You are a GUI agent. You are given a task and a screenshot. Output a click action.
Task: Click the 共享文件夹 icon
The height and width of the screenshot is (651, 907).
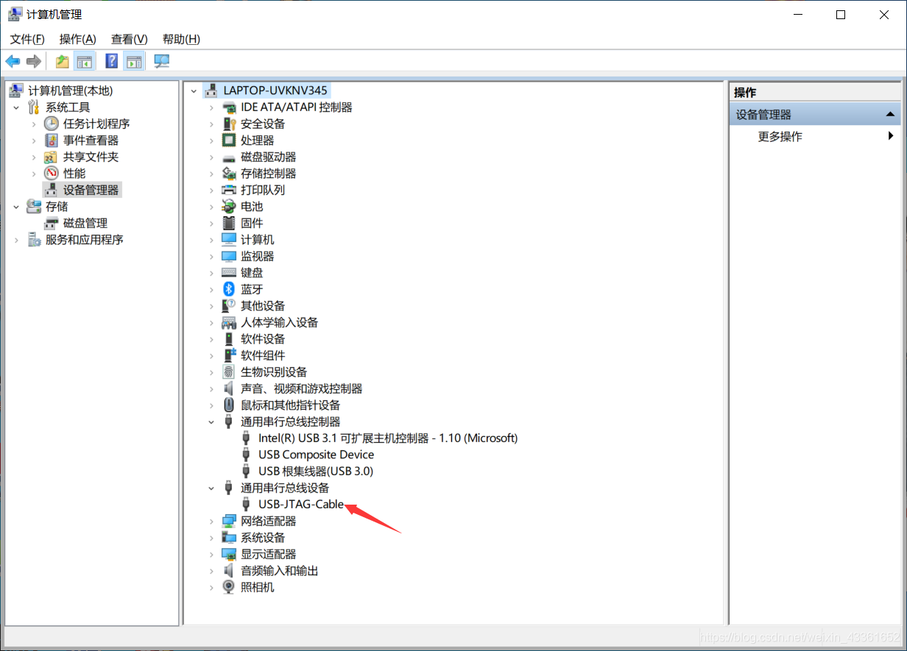(x=51, y=157)
